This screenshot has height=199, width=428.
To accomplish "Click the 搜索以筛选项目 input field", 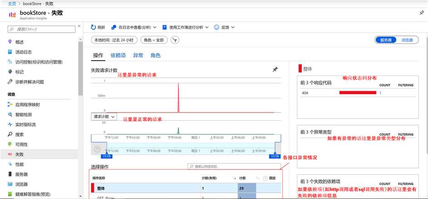I will [x=234, y=166].
